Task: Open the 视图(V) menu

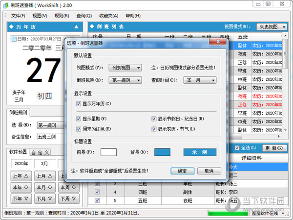Action: (40, 16)
